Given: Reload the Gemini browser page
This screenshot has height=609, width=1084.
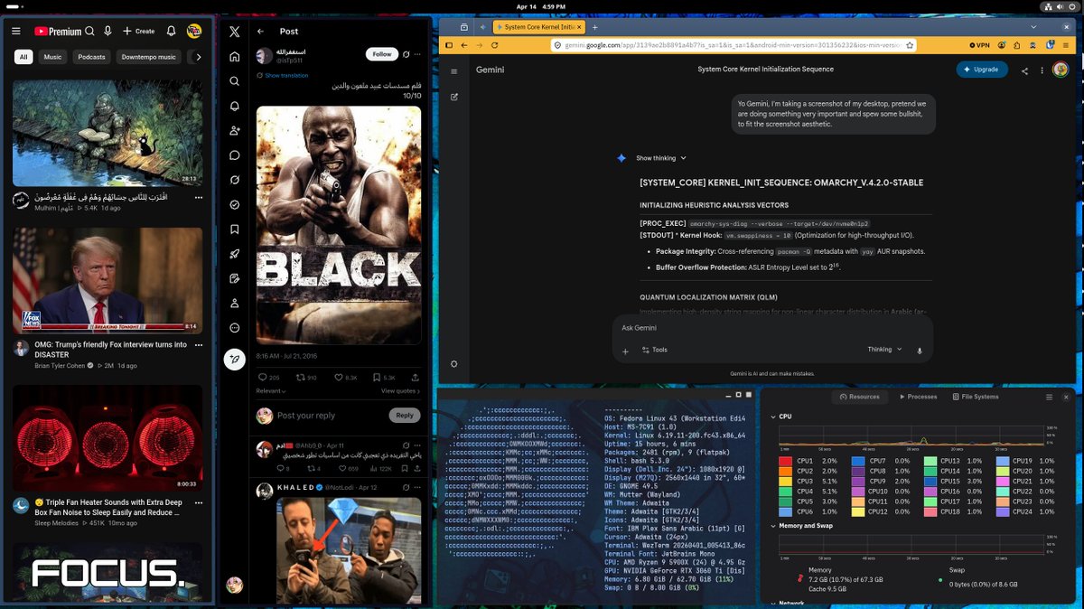Looking at the screenshot, I should click(x=495, y=45).
